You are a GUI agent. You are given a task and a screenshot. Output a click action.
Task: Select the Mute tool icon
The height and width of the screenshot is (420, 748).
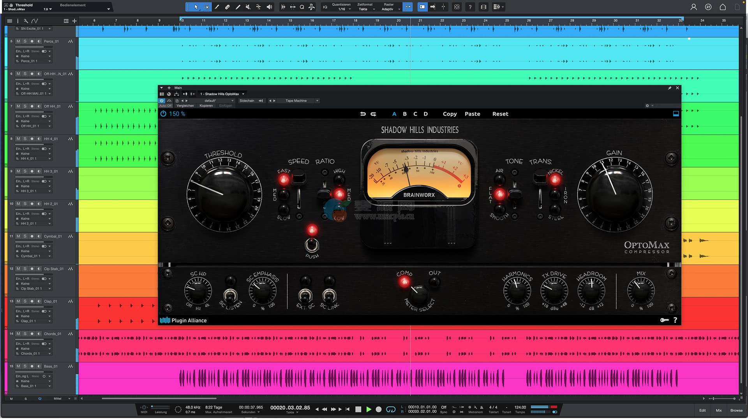coord(248,7)
